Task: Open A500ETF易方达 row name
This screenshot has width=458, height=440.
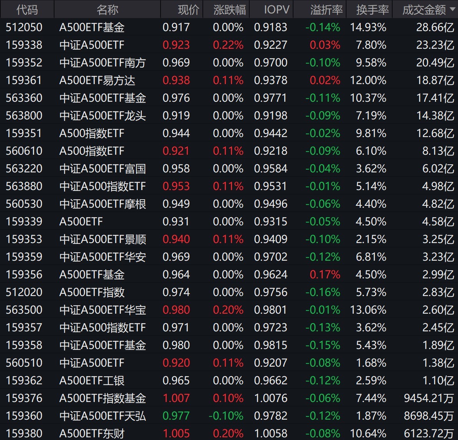Action: [97, 80]
